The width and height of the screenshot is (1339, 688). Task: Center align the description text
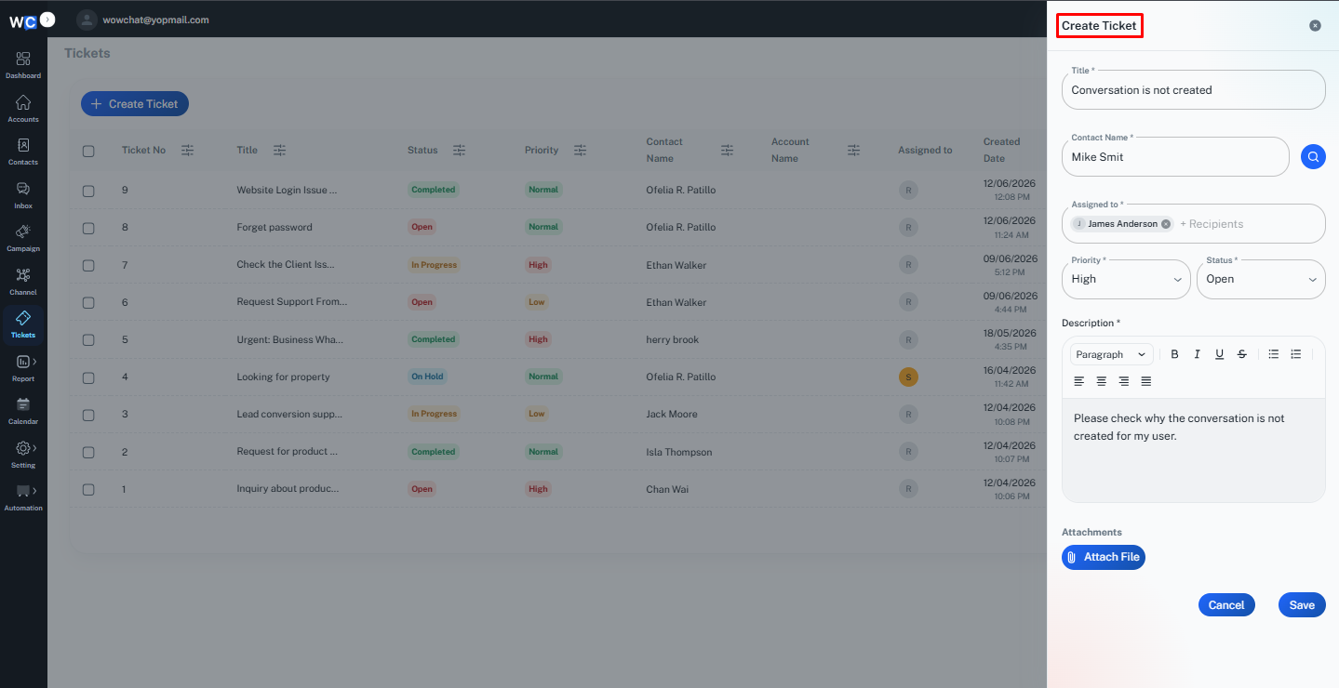tap(1101, 381)
